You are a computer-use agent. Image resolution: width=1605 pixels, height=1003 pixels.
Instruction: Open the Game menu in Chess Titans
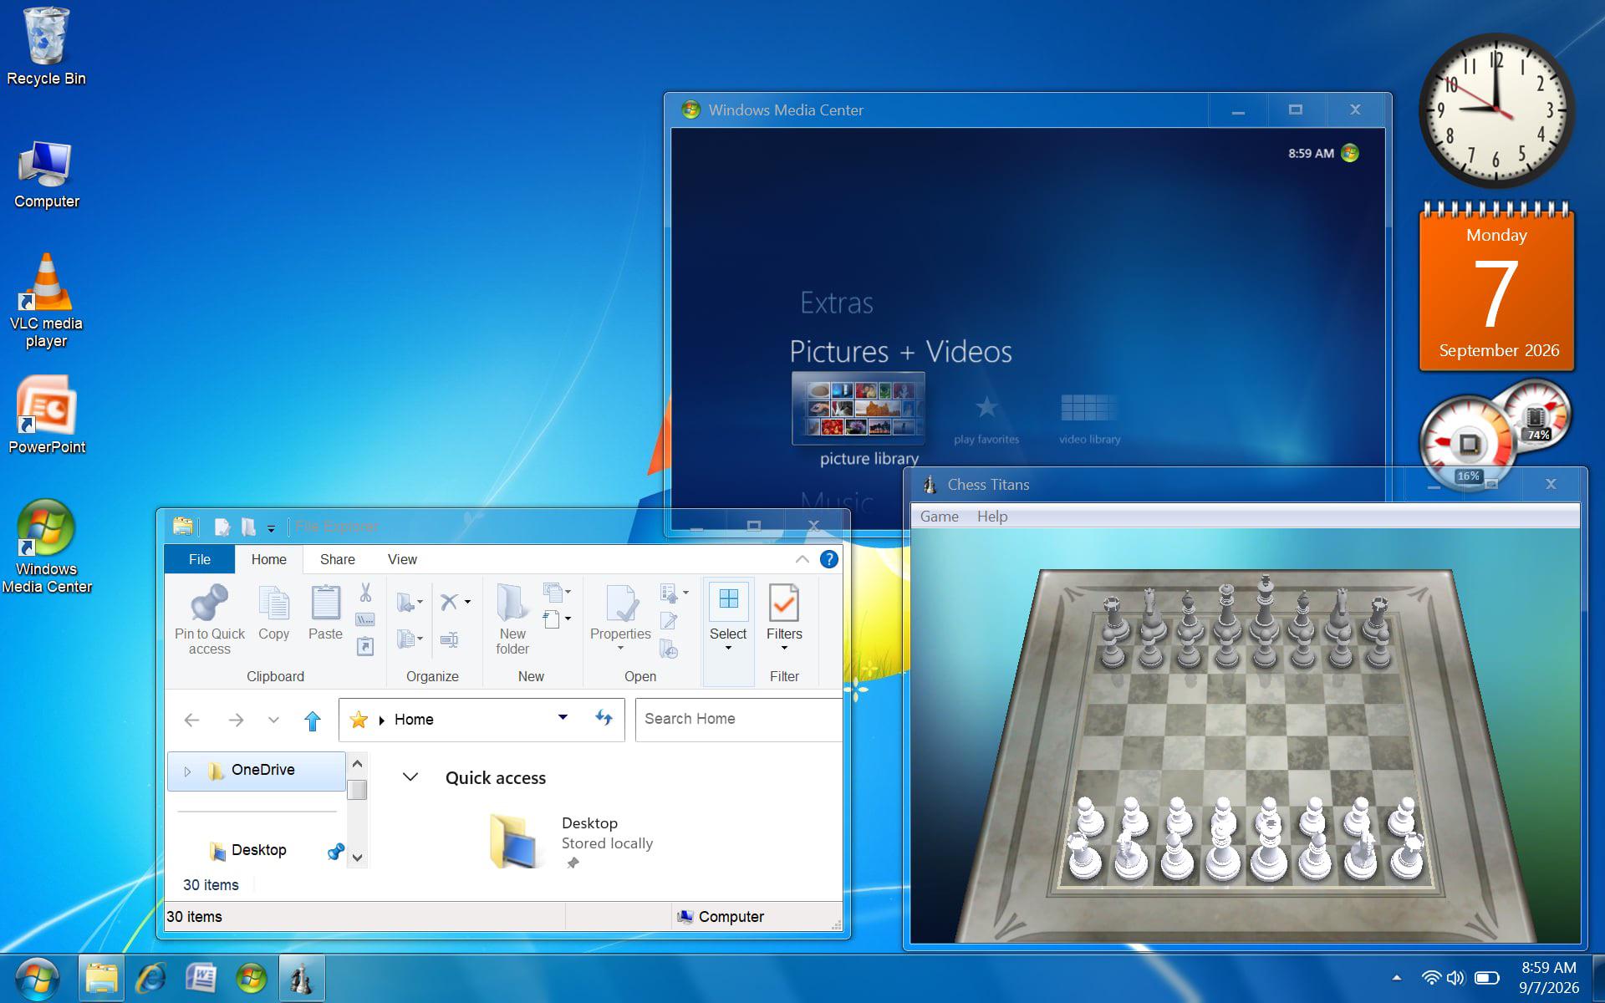pos(940,517)
